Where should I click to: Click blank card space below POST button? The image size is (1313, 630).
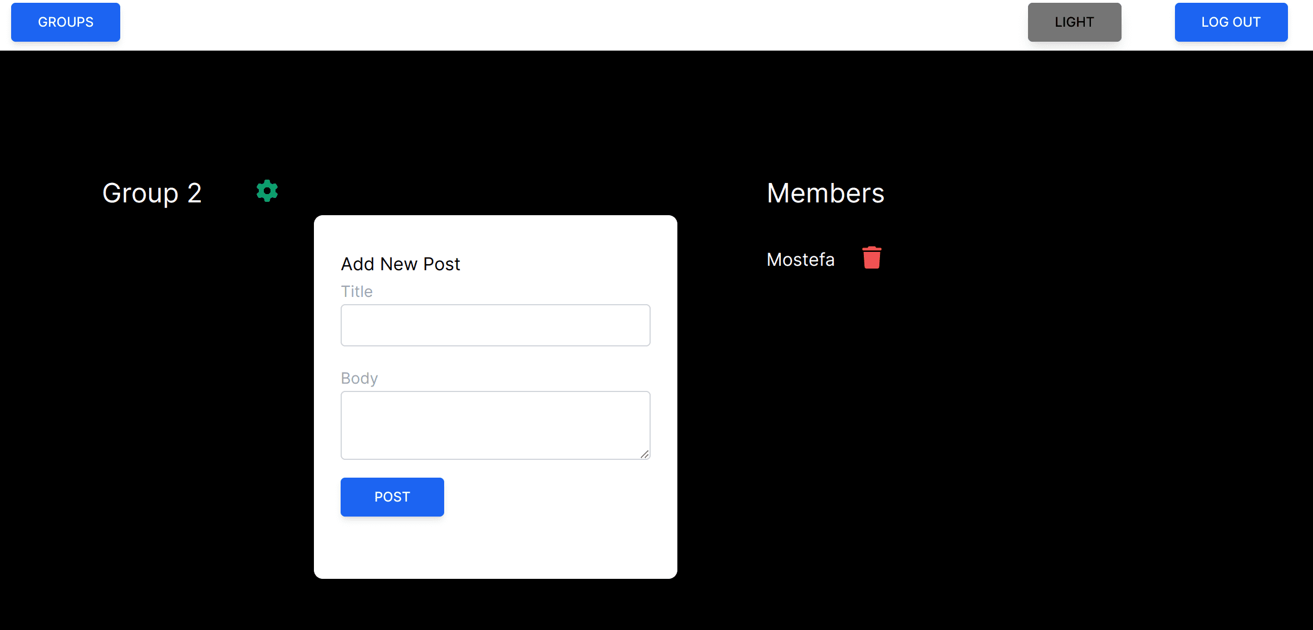click(495, 548)
